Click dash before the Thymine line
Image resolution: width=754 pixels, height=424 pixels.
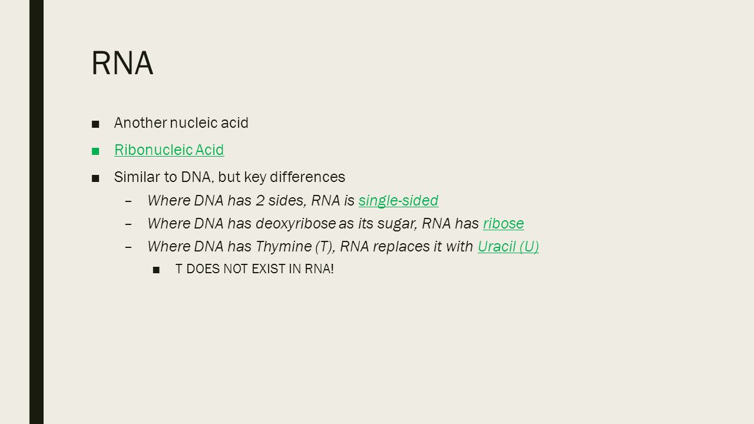point(129,247)
